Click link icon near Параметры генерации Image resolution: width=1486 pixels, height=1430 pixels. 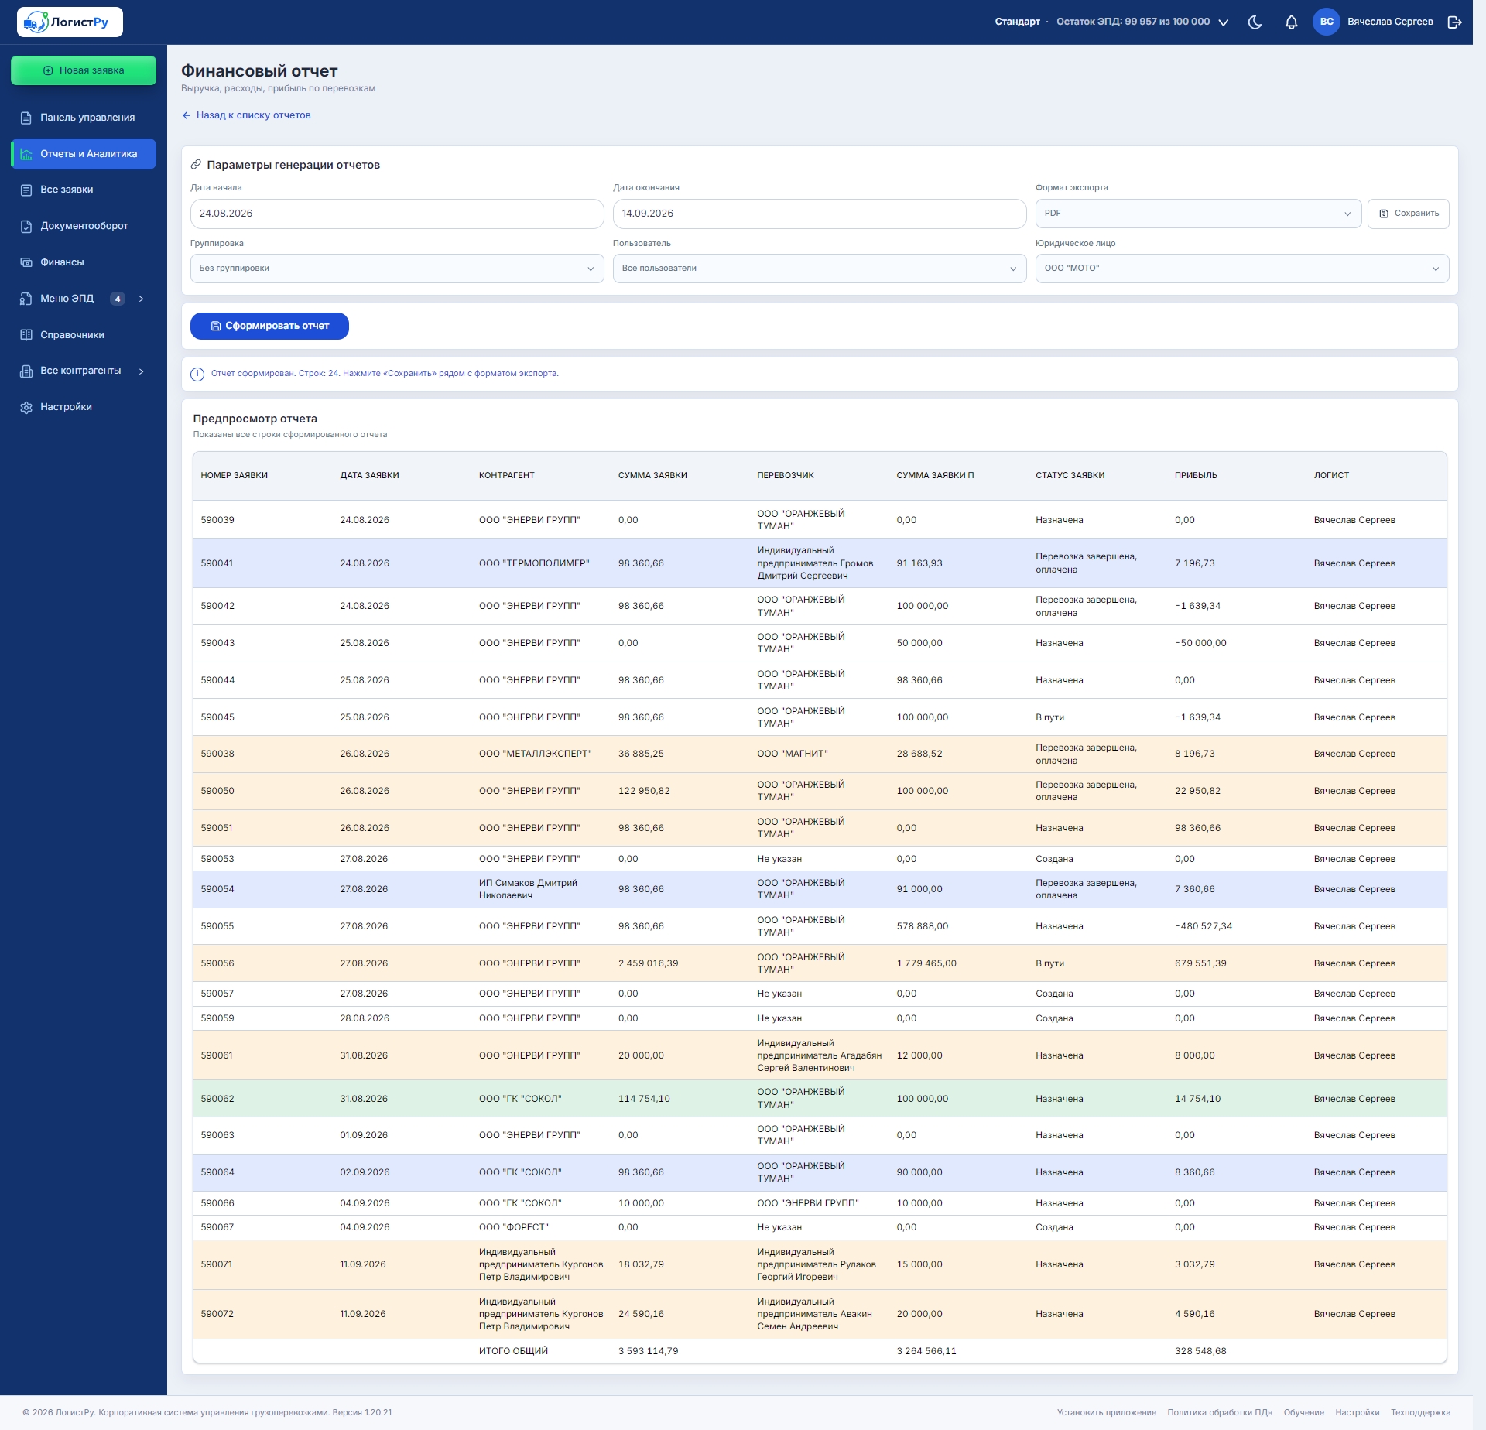[x=197, y=165]
